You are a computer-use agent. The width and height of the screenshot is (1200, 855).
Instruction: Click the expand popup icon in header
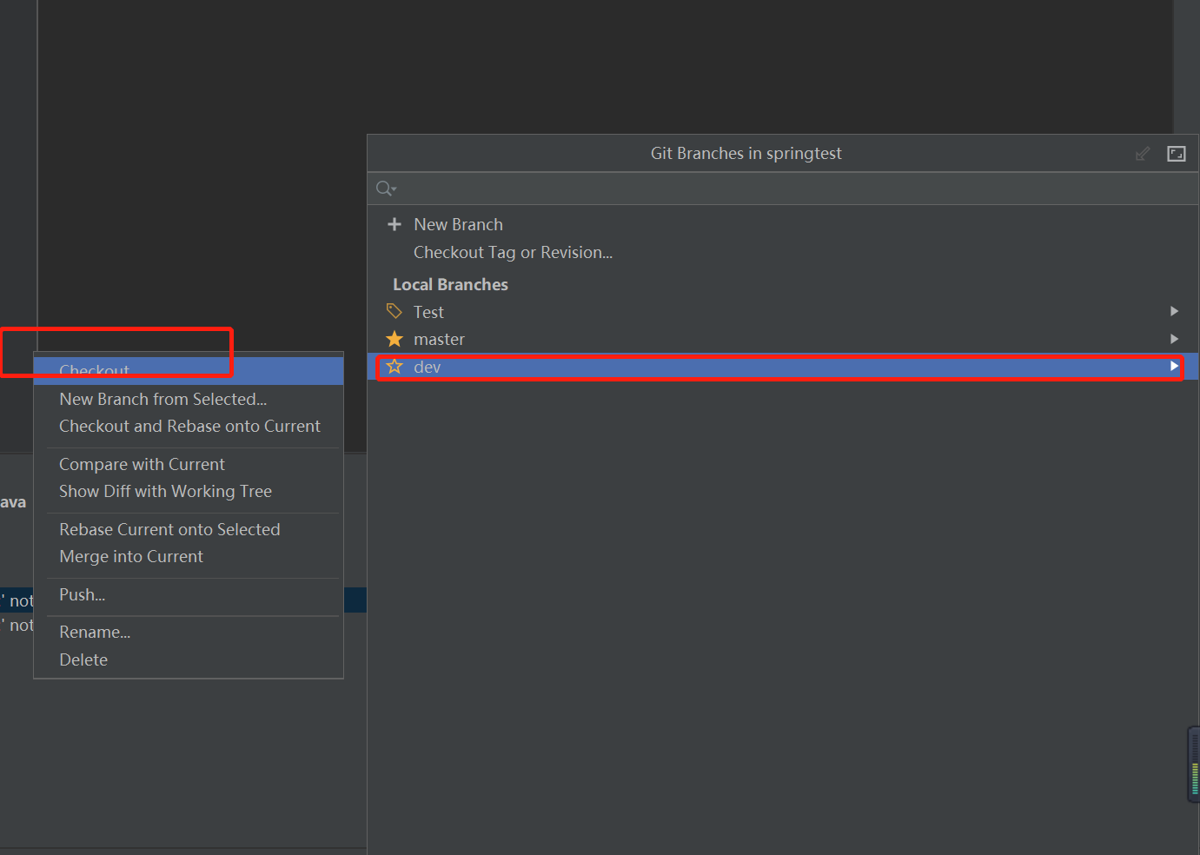click(x=1177, y=154)
